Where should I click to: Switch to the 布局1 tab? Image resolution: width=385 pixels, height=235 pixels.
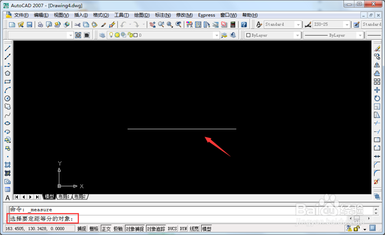coord(64,196)
